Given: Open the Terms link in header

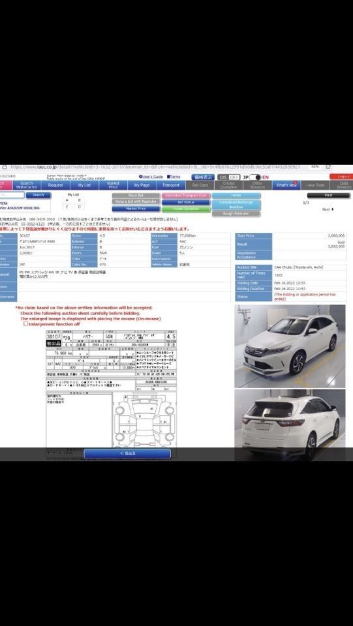Looking at the screenshot, I should click(x=174, y=177).
